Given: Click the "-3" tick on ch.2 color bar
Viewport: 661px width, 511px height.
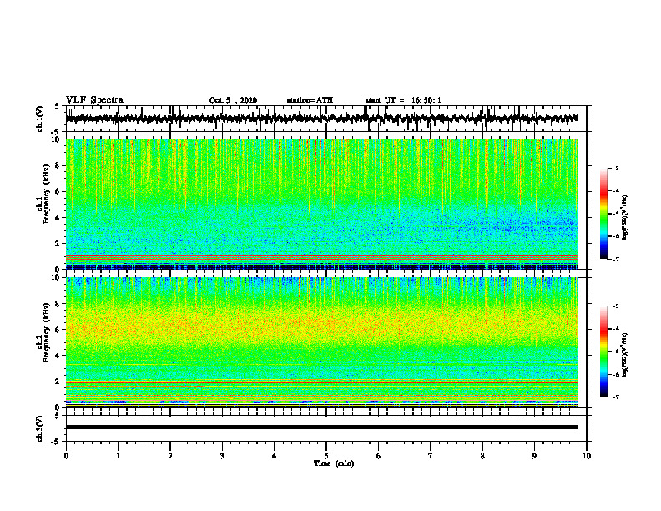Looking at the screenshot, I should pos(616,306).
